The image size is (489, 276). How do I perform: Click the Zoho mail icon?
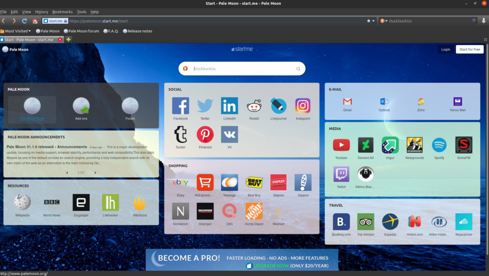(421, 102)
